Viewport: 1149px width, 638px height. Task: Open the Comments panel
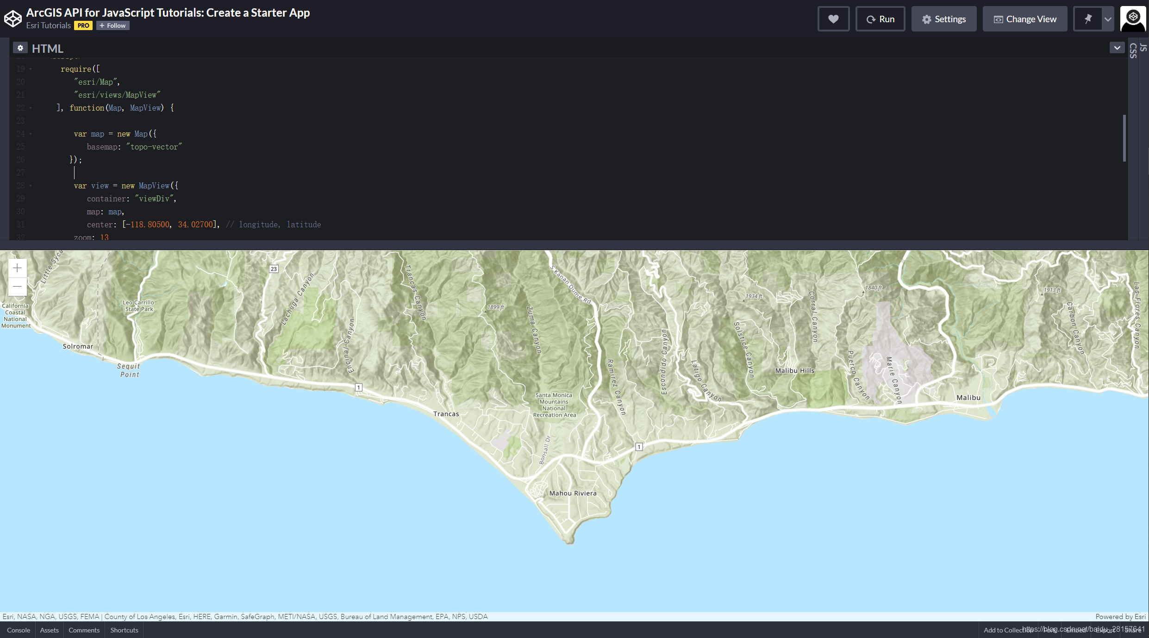click(x=84, y=630)
